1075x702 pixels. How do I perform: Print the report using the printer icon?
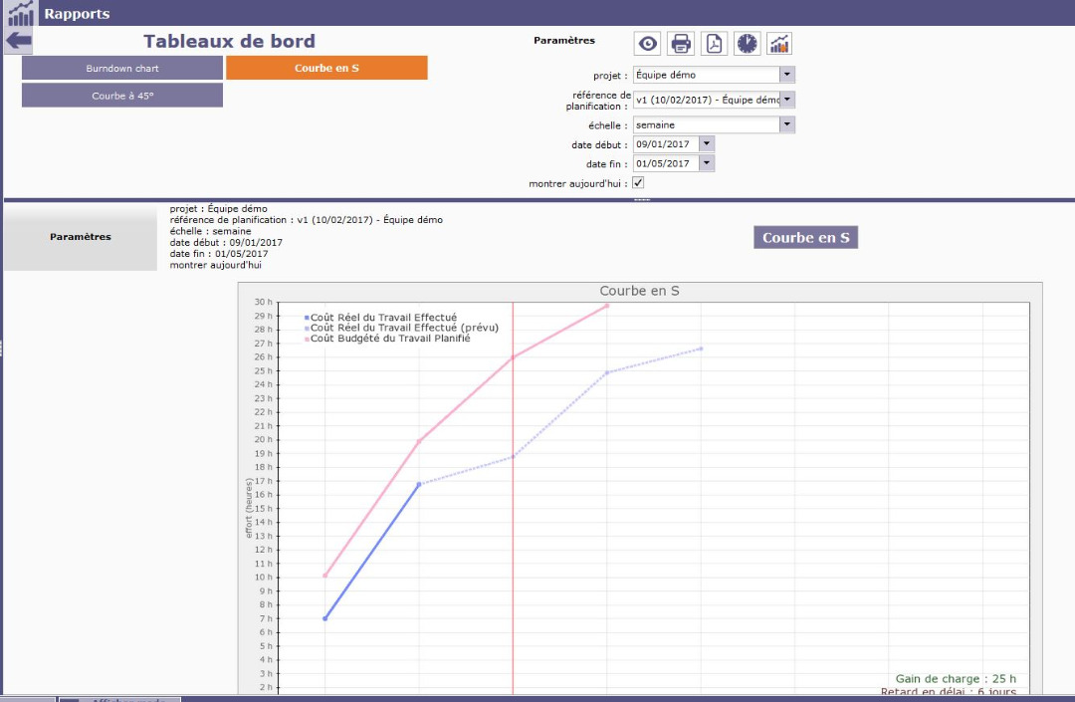(x=681, y=44)
